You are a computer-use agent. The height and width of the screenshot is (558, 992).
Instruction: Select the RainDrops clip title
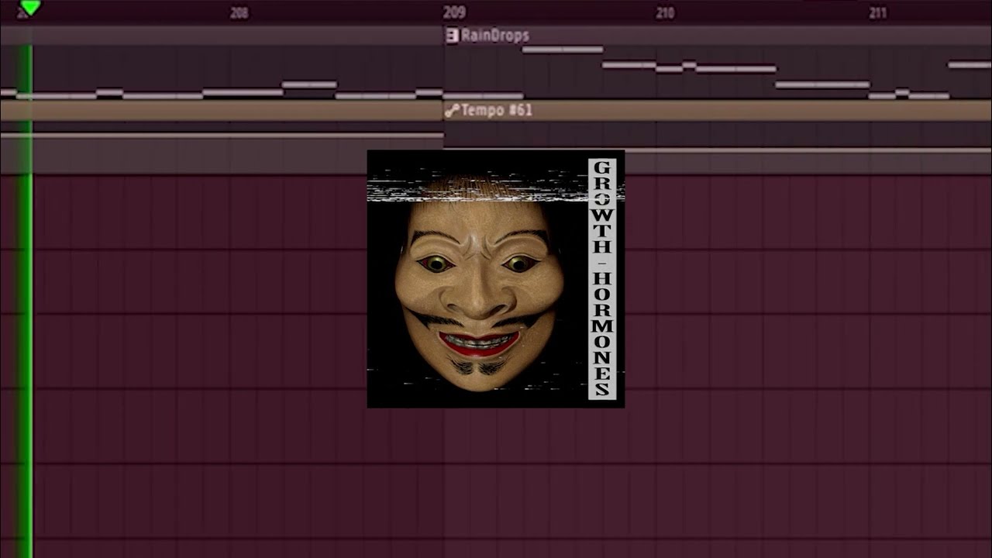click(x=495, y=35)
